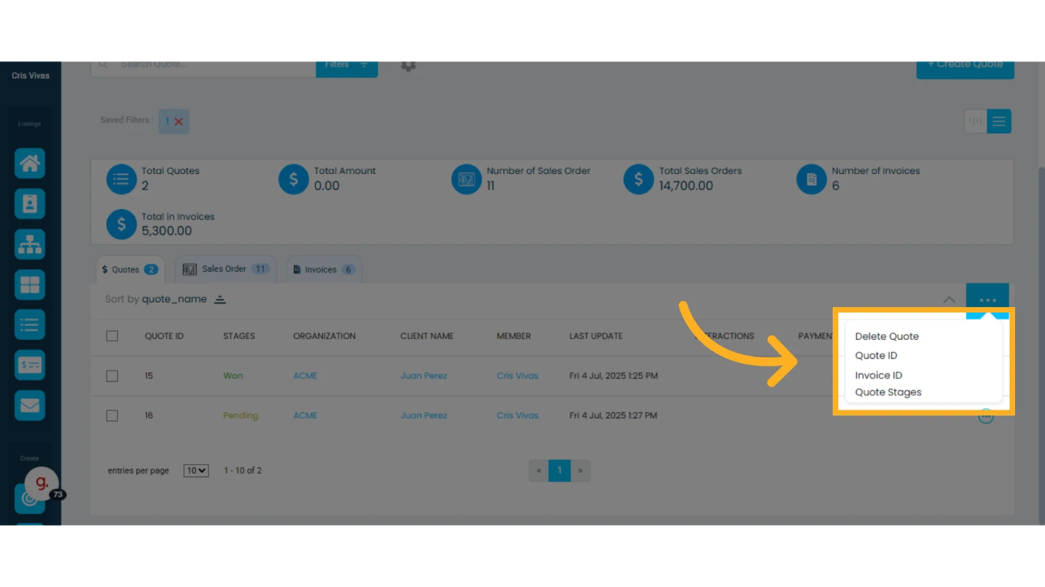Click the Number of Invoices document icon
The image size is (1045, 587).
coord(812,179)
